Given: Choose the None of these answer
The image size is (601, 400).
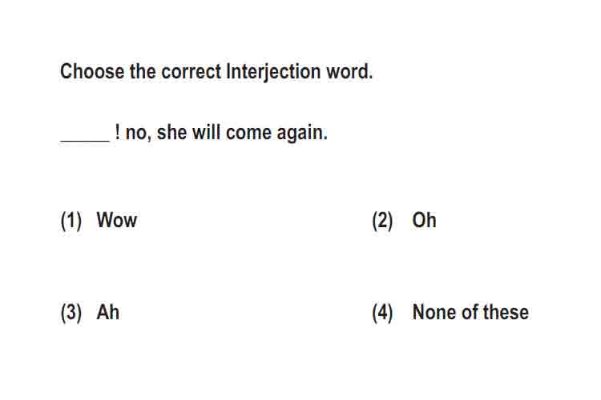Looking at the screenshot, I should pos(470,312).
